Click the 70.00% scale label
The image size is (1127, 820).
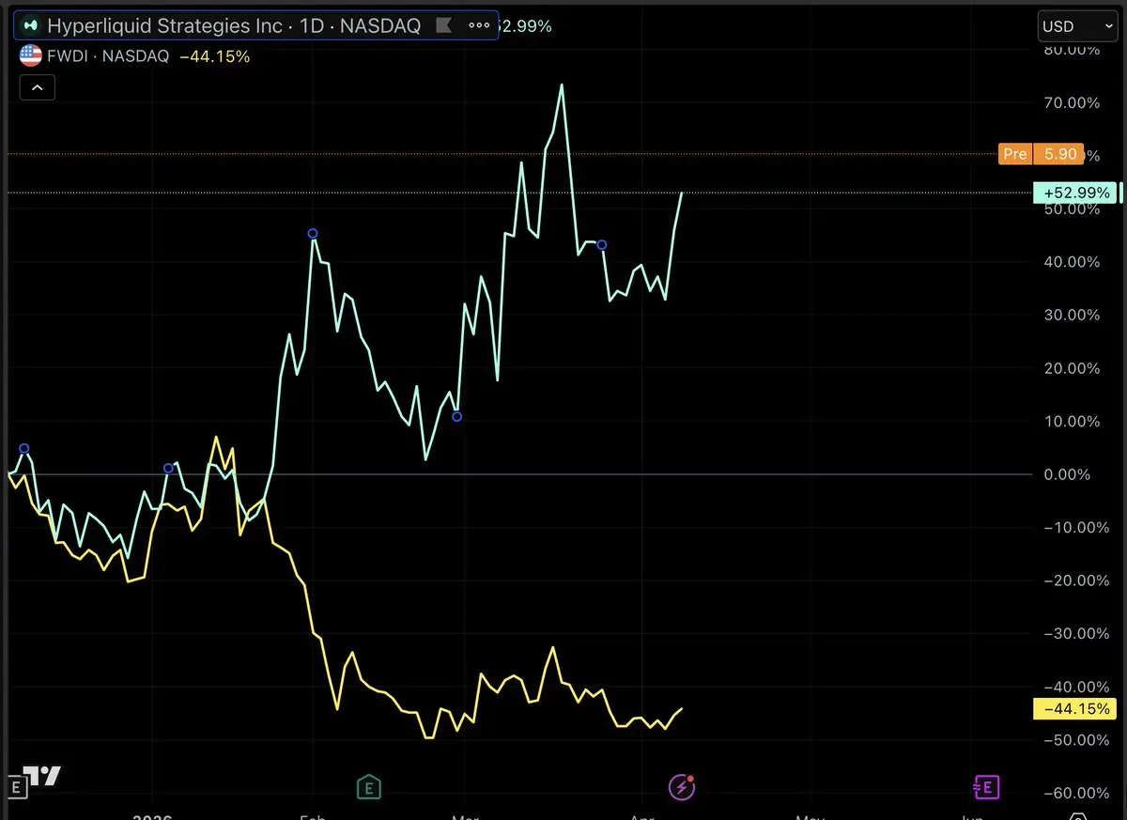coord(1072,102)
